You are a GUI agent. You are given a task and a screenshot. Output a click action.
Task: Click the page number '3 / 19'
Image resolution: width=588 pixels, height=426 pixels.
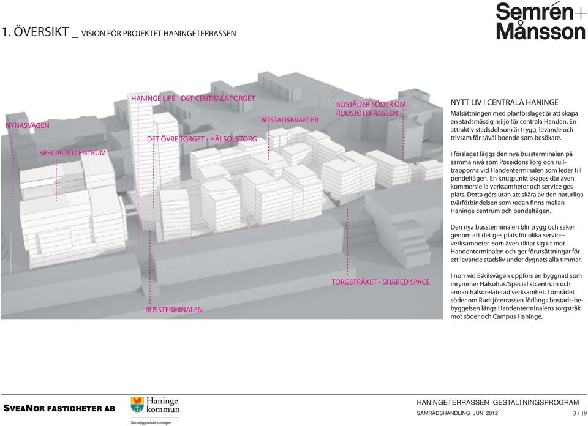click(579, 413)
